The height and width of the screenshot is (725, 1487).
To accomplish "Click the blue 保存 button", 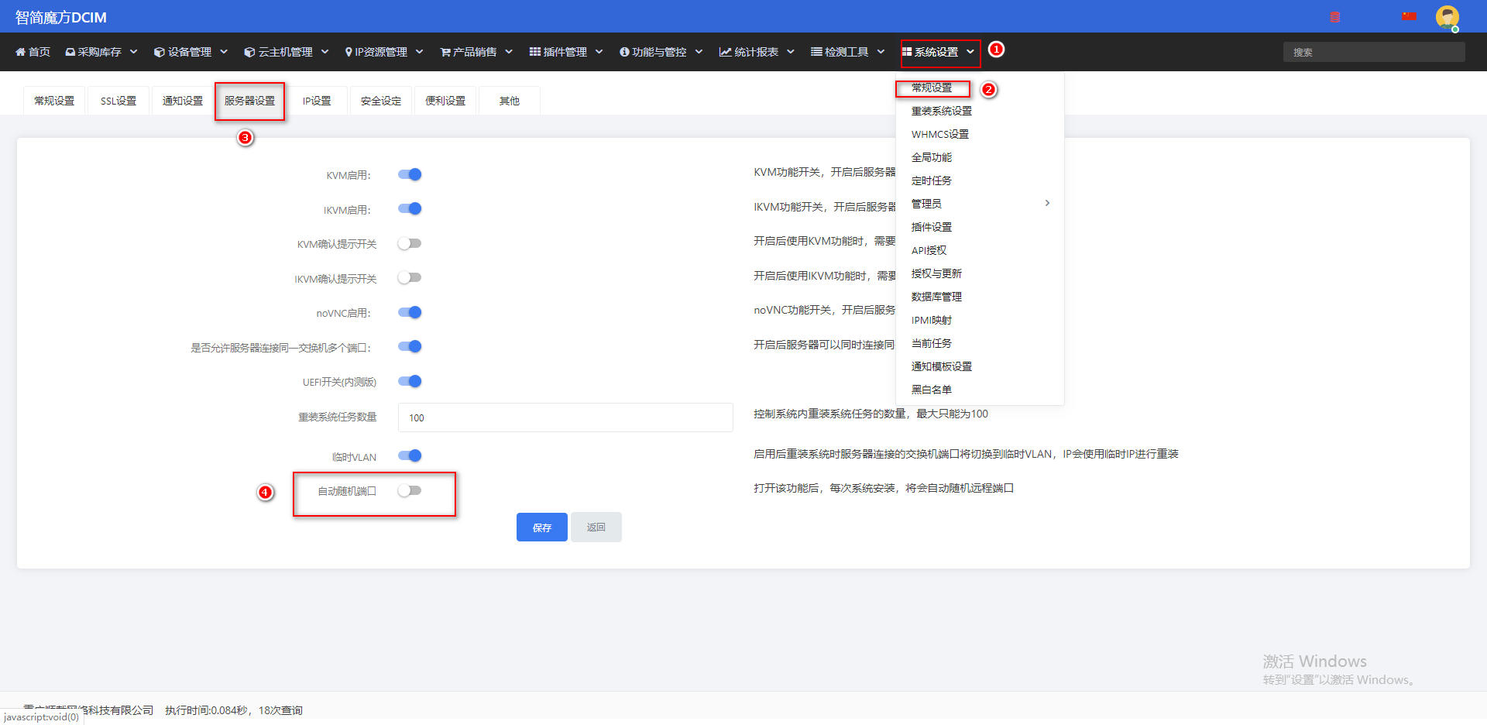I will [542, 527].
